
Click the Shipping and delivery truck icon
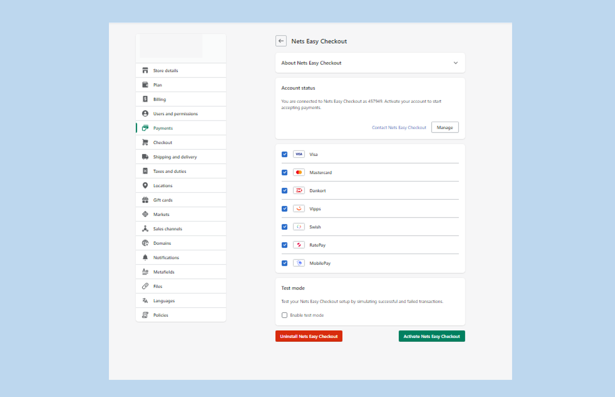(x=145, y=157)
